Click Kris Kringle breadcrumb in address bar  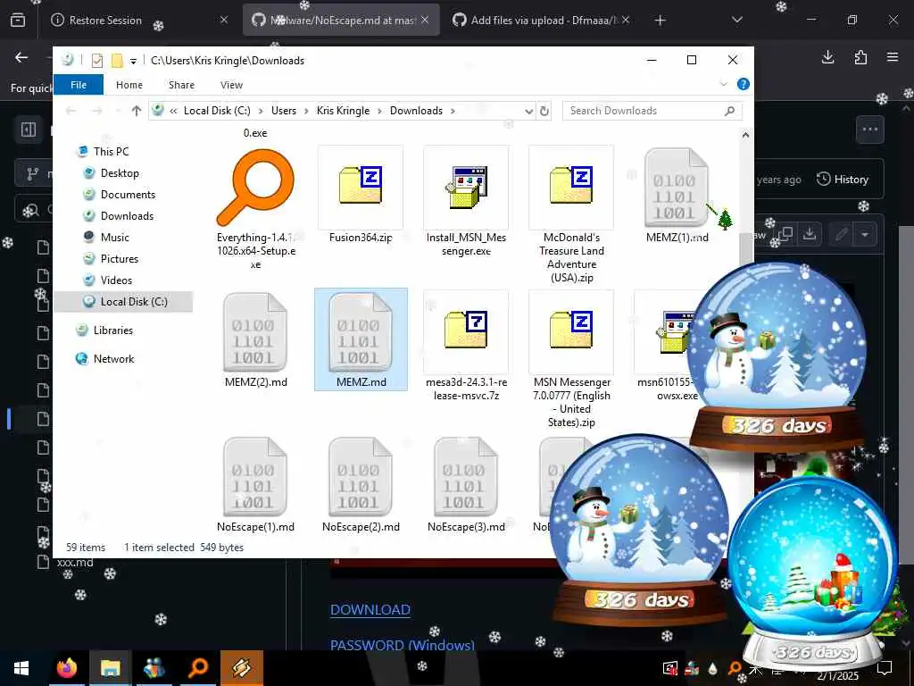pos(343,110)
